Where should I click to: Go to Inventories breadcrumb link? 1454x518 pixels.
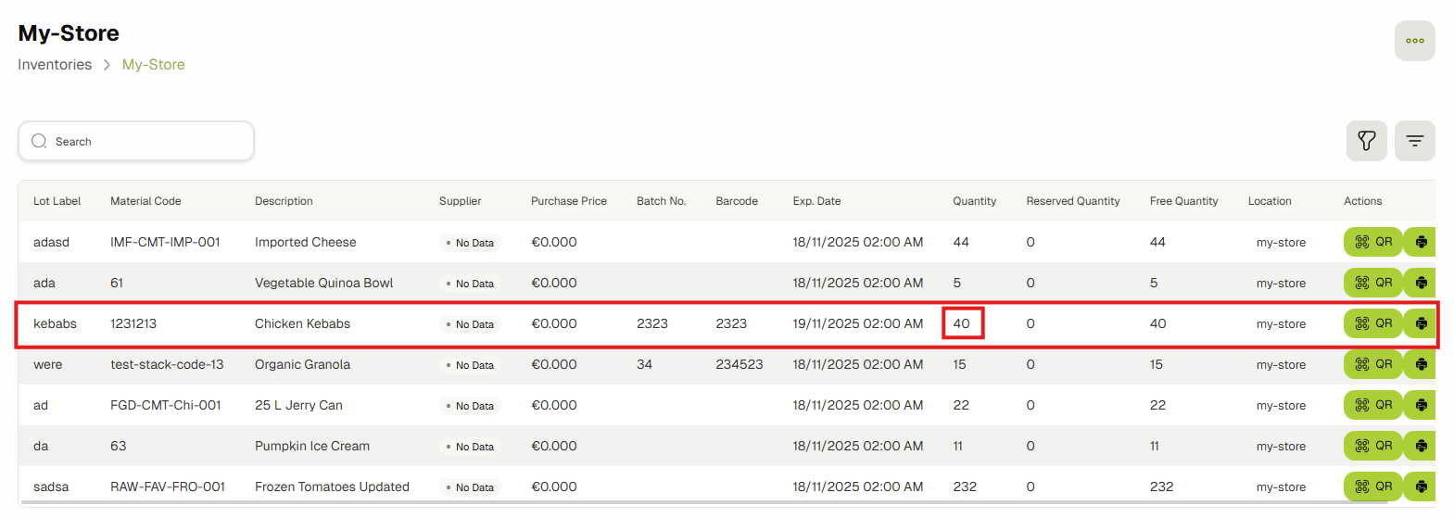55,65
